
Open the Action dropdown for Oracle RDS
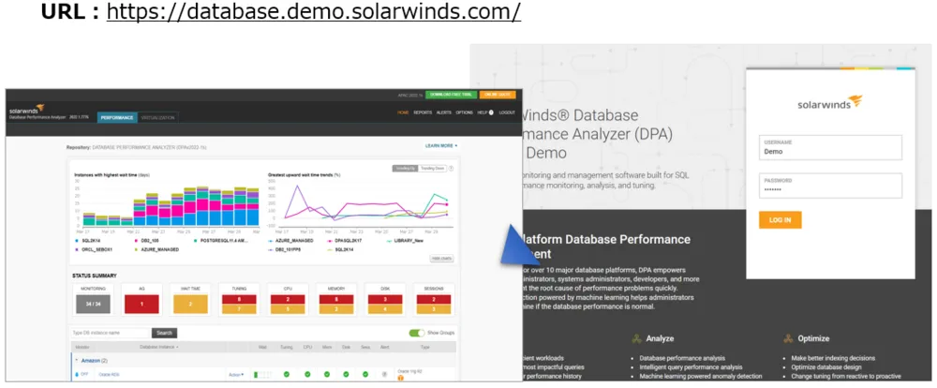click(237, 374)
